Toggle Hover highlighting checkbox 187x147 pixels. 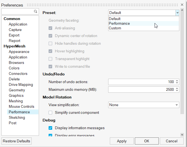coord(50,51)
